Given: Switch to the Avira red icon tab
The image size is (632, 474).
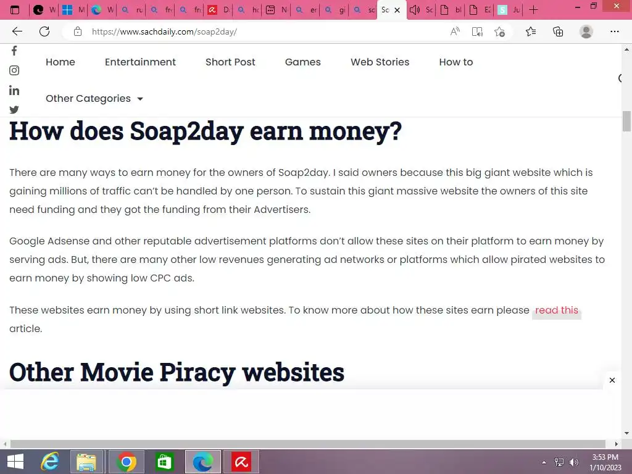Looking at the screenshot, I should [218, 10].
